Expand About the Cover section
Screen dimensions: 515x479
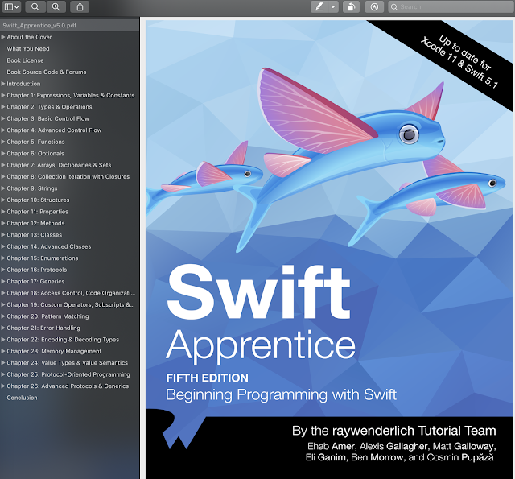(3, 37)
